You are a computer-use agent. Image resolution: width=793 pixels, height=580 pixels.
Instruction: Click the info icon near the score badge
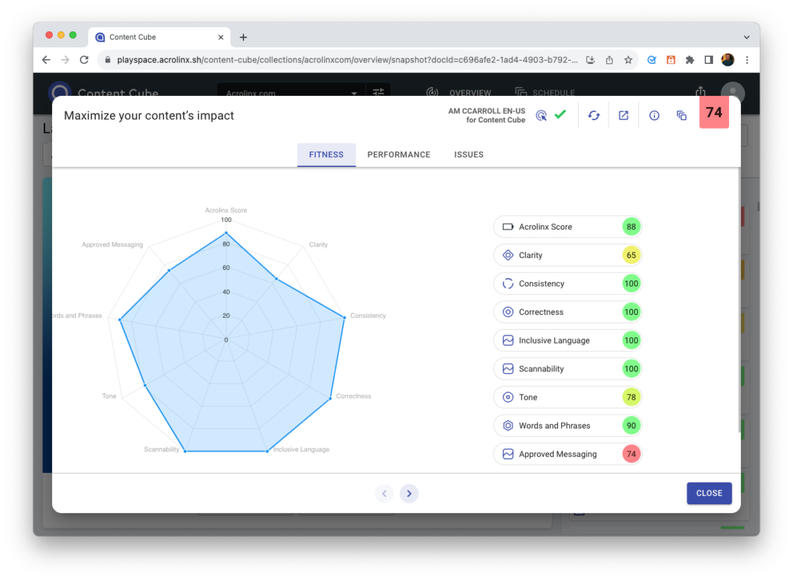[x=654, y=115]
